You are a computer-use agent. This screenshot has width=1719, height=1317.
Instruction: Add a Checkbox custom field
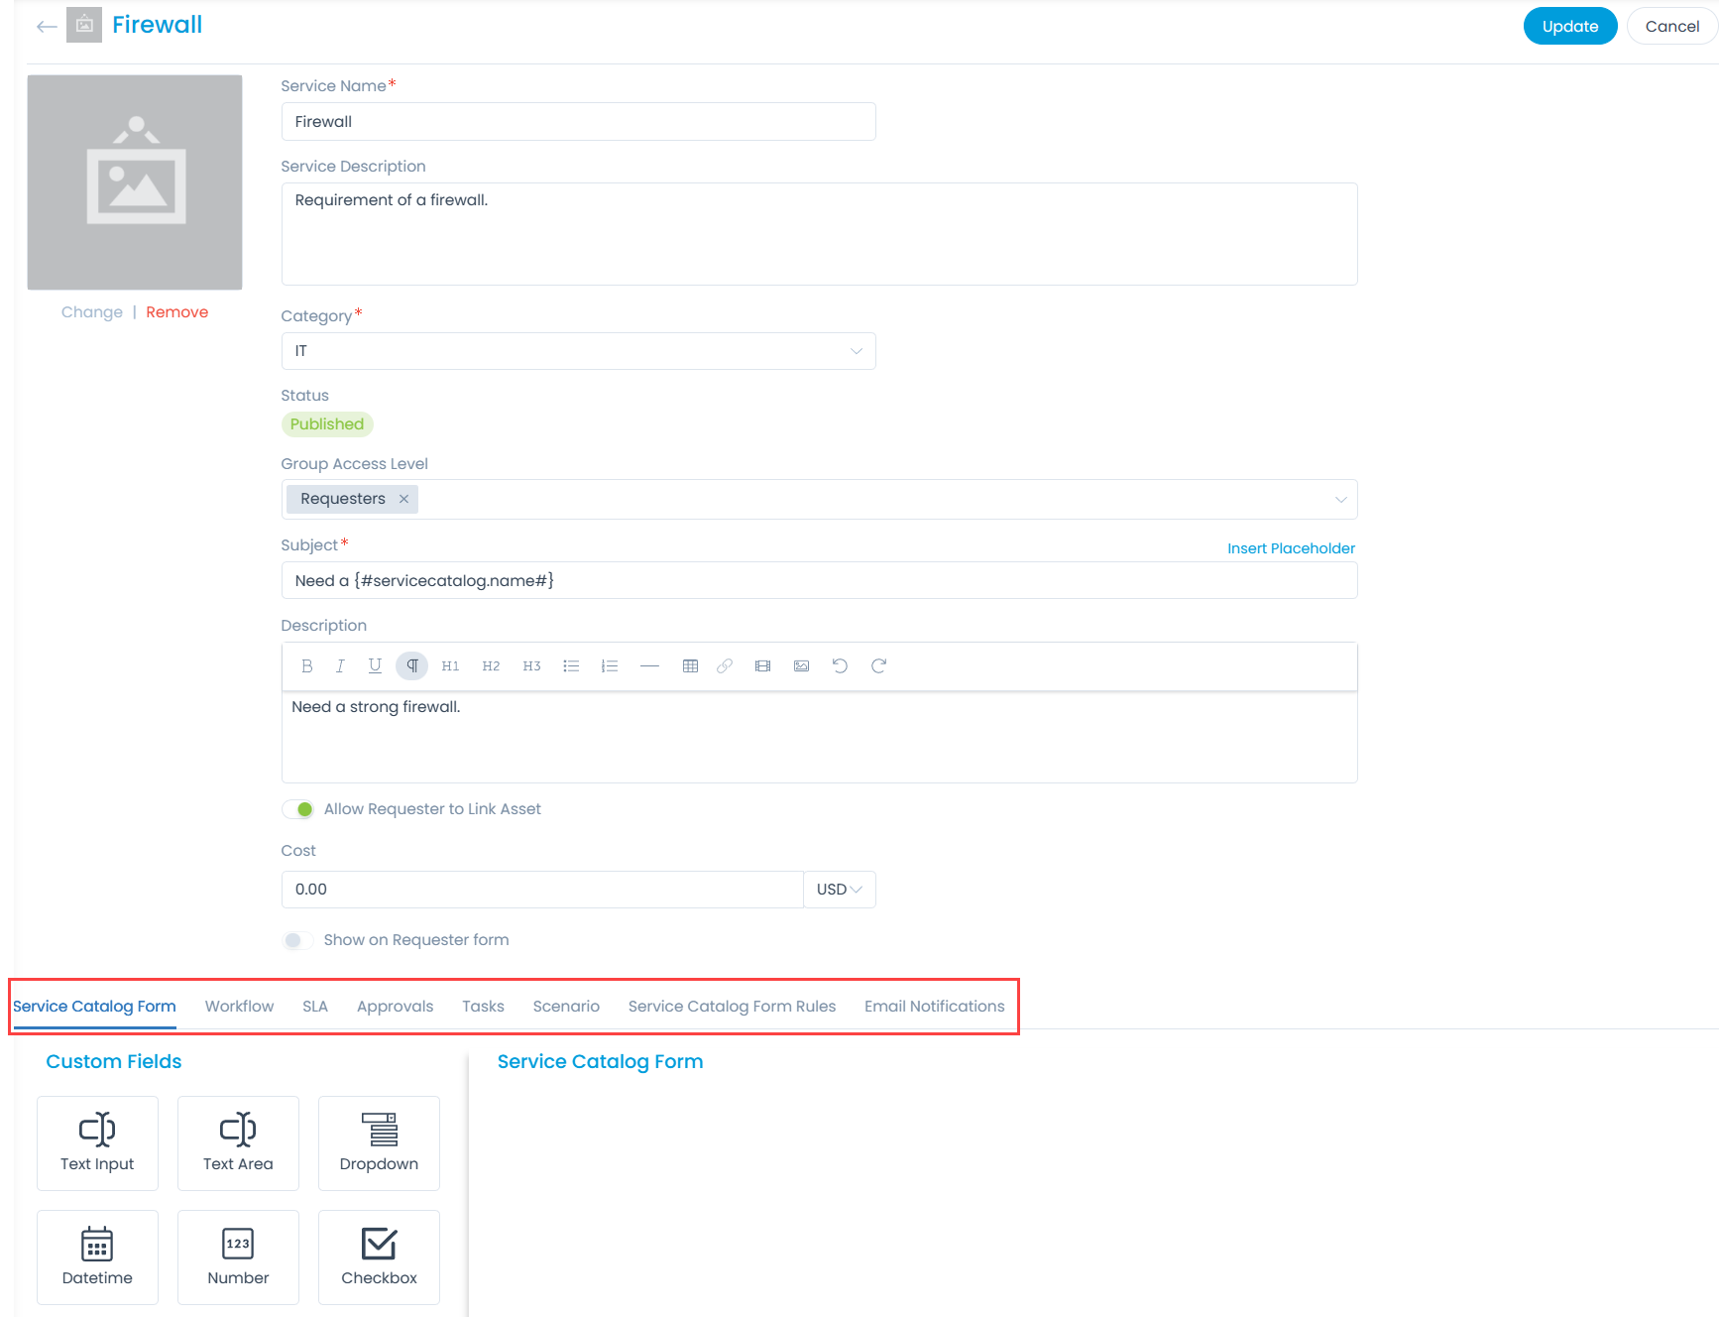tap(378, 1257)
